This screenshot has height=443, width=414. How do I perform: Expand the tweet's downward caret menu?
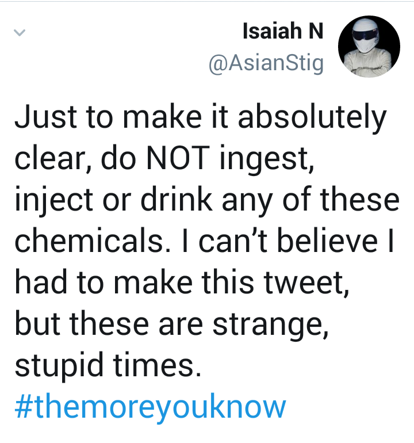coord(20,33)
